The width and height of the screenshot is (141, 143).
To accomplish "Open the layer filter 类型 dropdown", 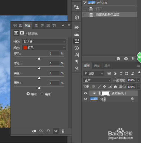I will pos(93,73).
